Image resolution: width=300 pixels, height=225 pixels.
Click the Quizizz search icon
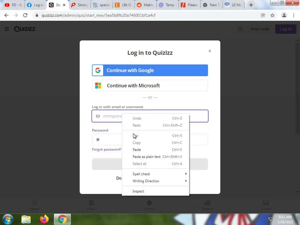coord(240,29)
